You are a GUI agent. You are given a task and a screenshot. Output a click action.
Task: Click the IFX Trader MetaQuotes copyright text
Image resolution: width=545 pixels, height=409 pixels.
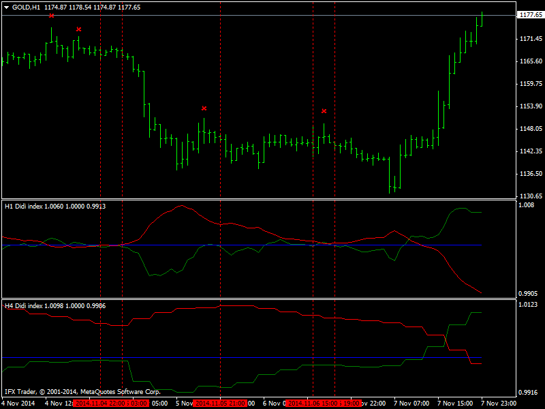(x=82, y=392)
